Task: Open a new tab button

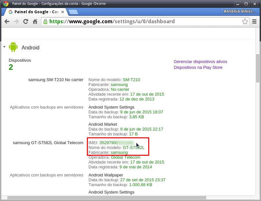Action: click(x=73, y=12)
